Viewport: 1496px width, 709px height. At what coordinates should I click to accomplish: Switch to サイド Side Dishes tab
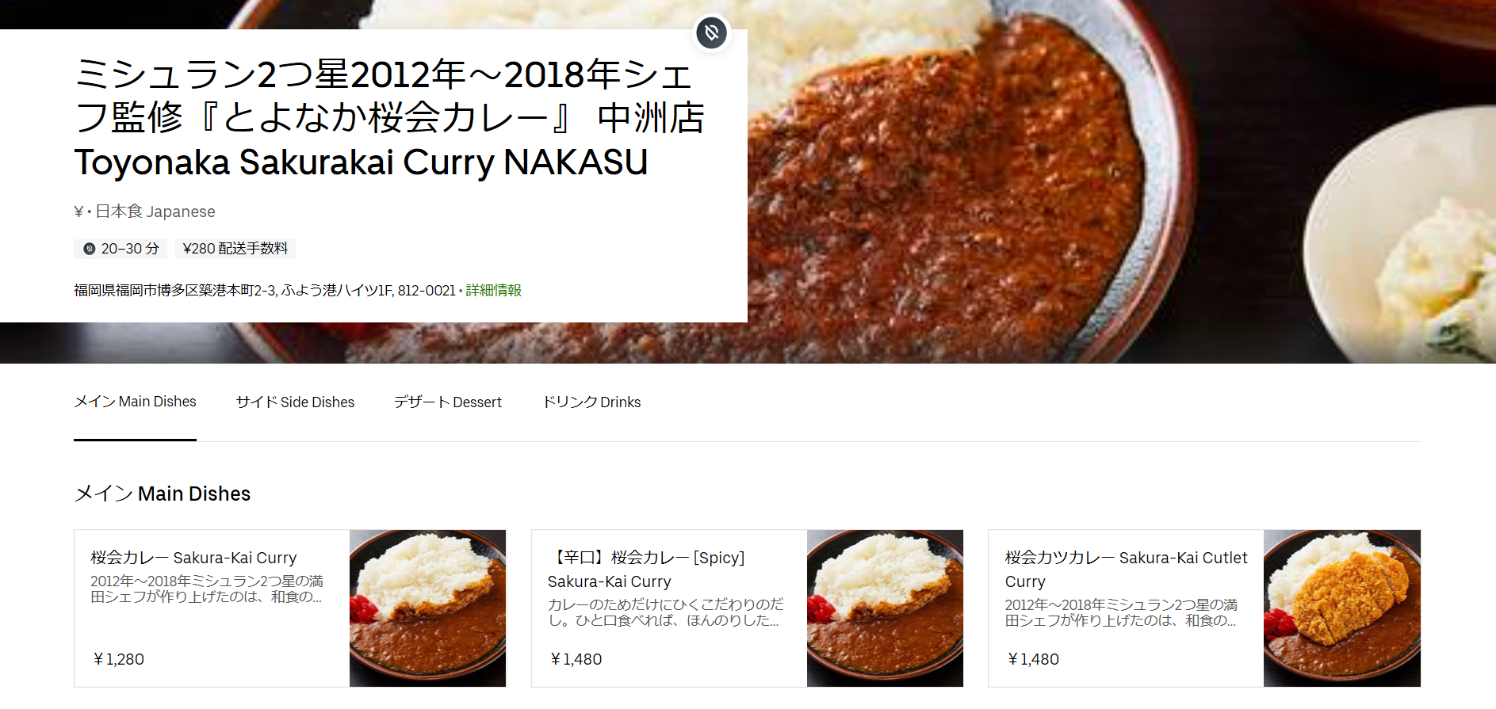295,402
